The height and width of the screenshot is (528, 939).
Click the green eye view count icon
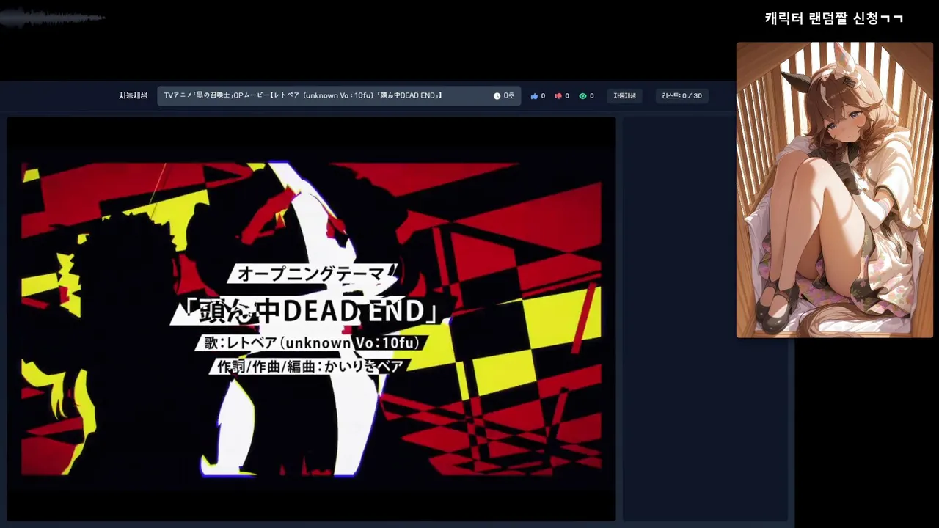pos(582,96)
